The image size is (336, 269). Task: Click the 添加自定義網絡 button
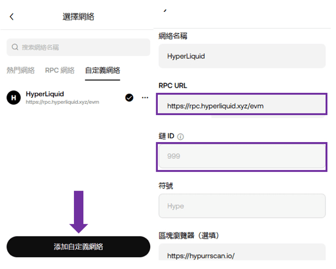(x=78, y=247)
